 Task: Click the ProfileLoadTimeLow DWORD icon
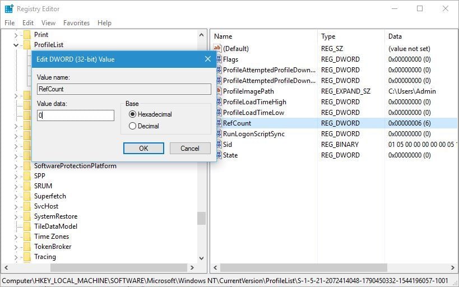[219, 113]
